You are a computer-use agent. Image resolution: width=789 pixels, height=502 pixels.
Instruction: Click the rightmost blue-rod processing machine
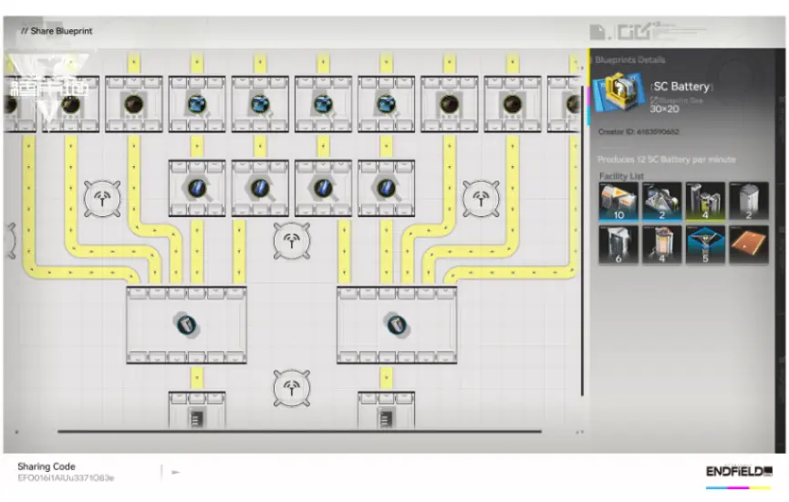[387, 187]
